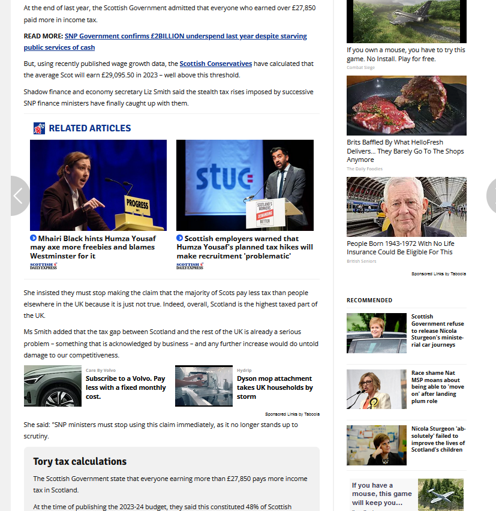Click Mhairi Black podium photo thumbnail
The image size is (496, 511).
pyautogui.click(x=98, y=185)
